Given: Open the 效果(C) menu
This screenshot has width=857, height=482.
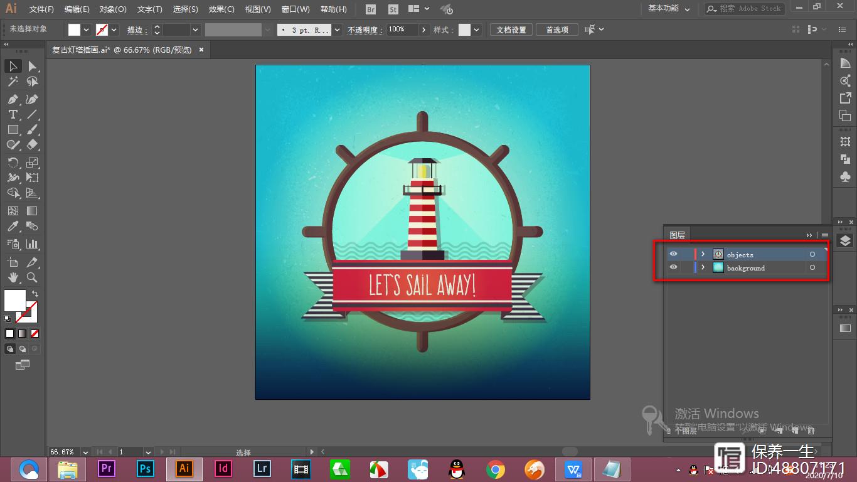Looking at the screenshot, I should click(x=221, y=9).
